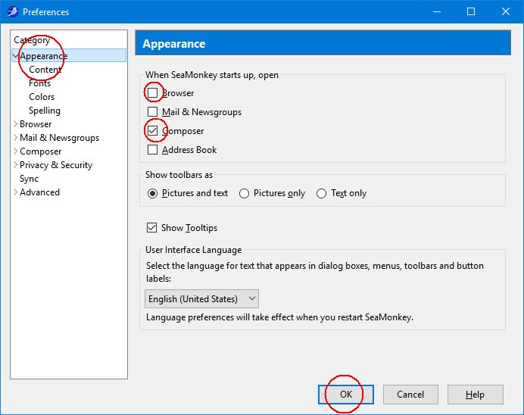
Task: Disable the Show Tooltips checkbox
Action: coord(151,227)
